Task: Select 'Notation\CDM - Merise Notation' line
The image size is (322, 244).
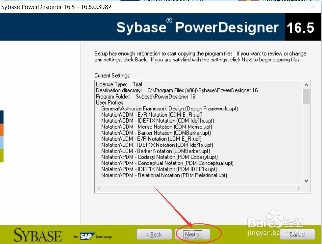Action: click(157, 127)
